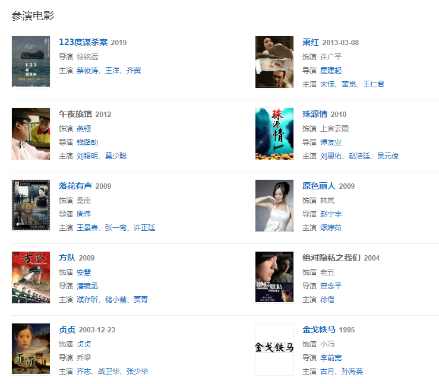The image size is (439, 384).
Task: Open the 贞贞 movie title link
Action: (67, 329)
